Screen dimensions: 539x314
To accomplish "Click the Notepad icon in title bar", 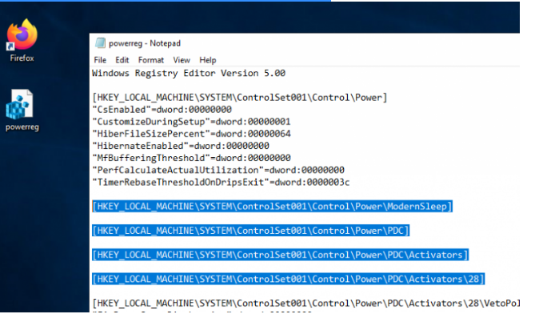I will (100, 43).
